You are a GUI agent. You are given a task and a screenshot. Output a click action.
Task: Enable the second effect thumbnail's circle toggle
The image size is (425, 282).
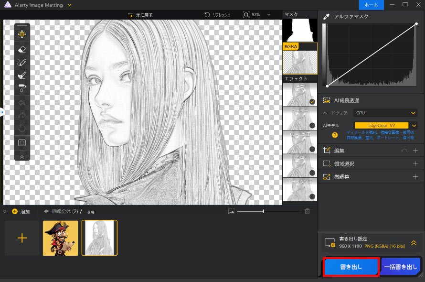pos(312,125)
